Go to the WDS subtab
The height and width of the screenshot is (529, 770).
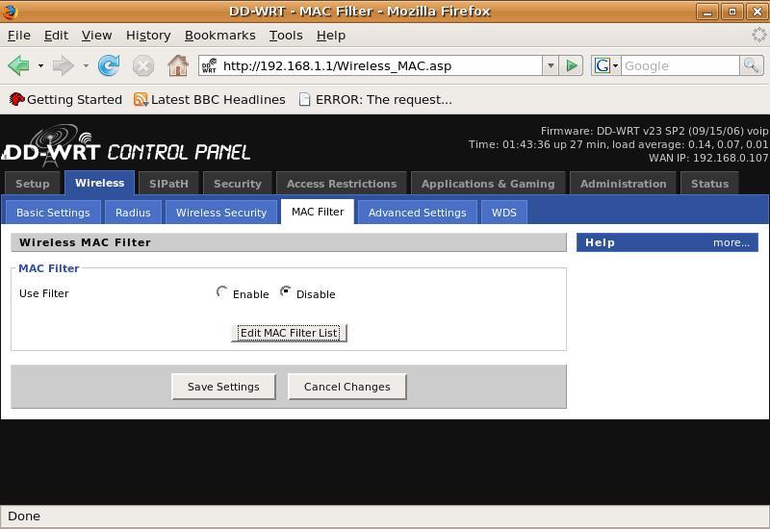[x=504, y=212]
